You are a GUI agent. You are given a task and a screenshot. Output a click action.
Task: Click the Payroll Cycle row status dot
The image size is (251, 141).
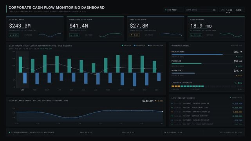pos(172,103)
